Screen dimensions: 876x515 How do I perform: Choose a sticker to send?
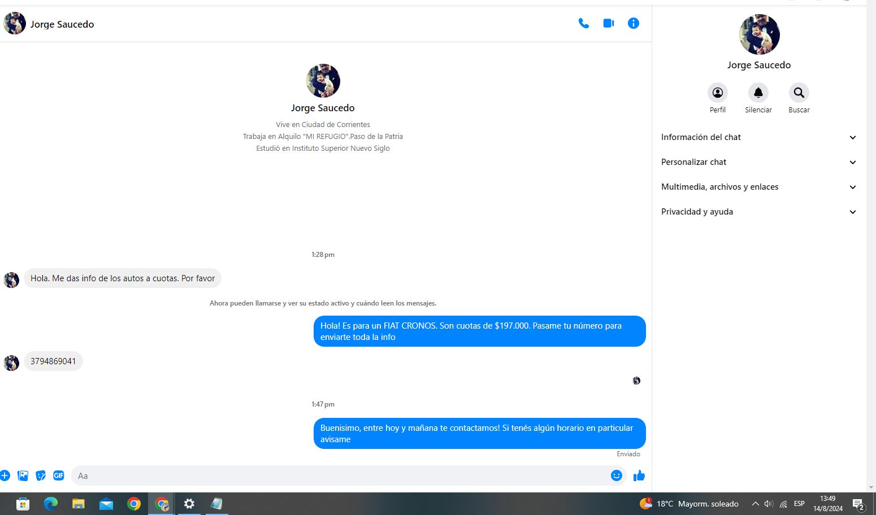coord(41,475)
